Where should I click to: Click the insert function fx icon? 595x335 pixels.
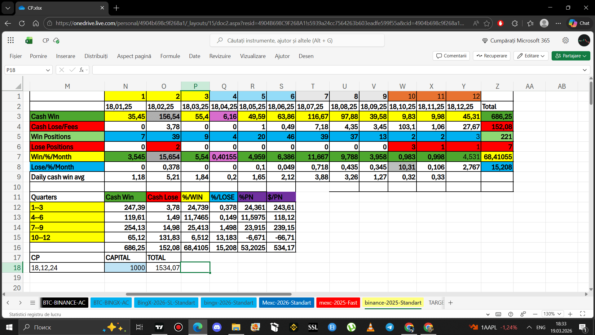82,70
